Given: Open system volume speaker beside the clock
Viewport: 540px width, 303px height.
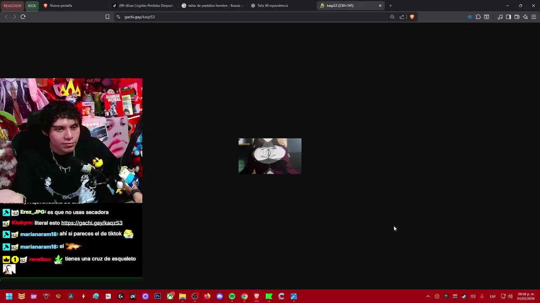Looking at the screenshot, I should tap(510, 296).
